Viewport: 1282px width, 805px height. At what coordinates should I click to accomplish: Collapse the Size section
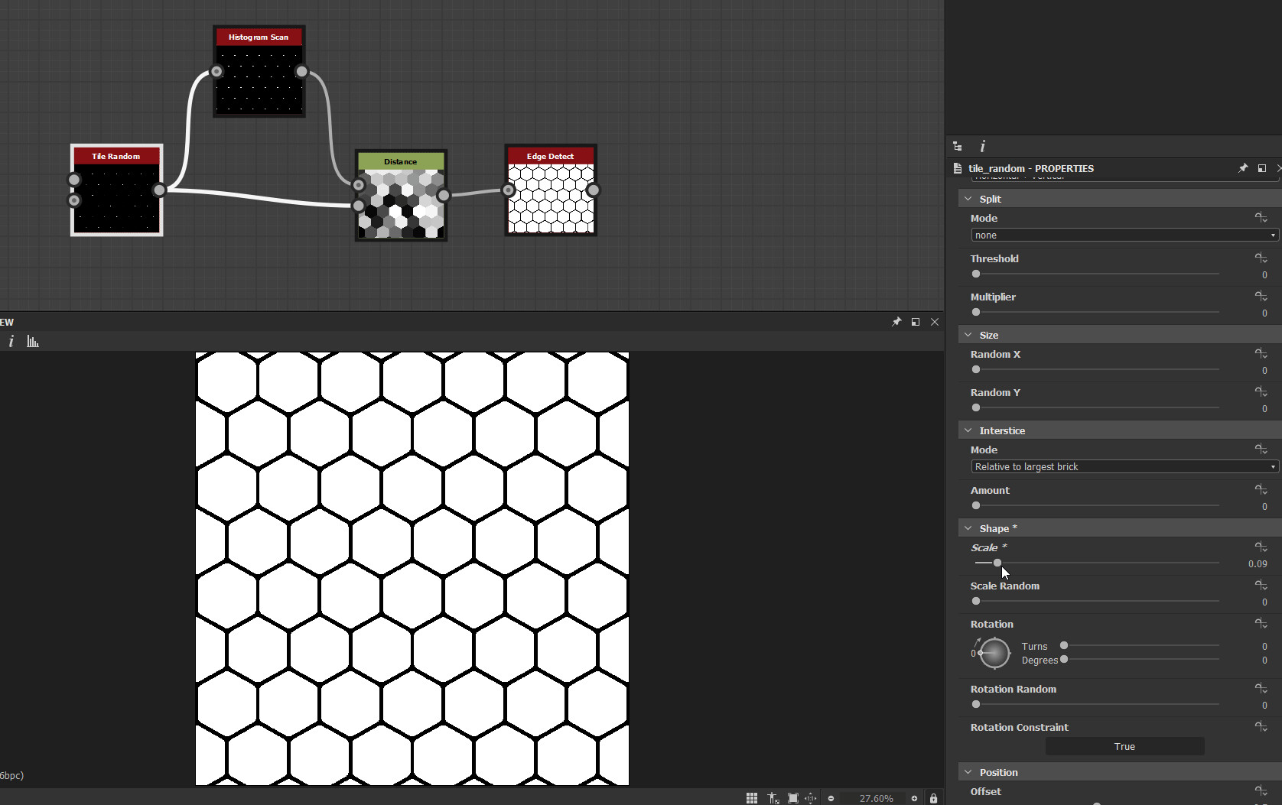click(968, 334)
